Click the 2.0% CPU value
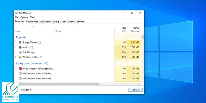The width and height of the screenshot is (206, 103). tap(124, 52)
